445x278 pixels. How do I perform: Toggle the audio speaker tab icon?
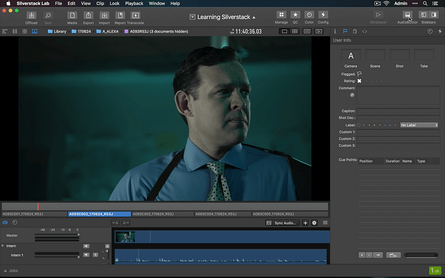[x=5, y=223]
